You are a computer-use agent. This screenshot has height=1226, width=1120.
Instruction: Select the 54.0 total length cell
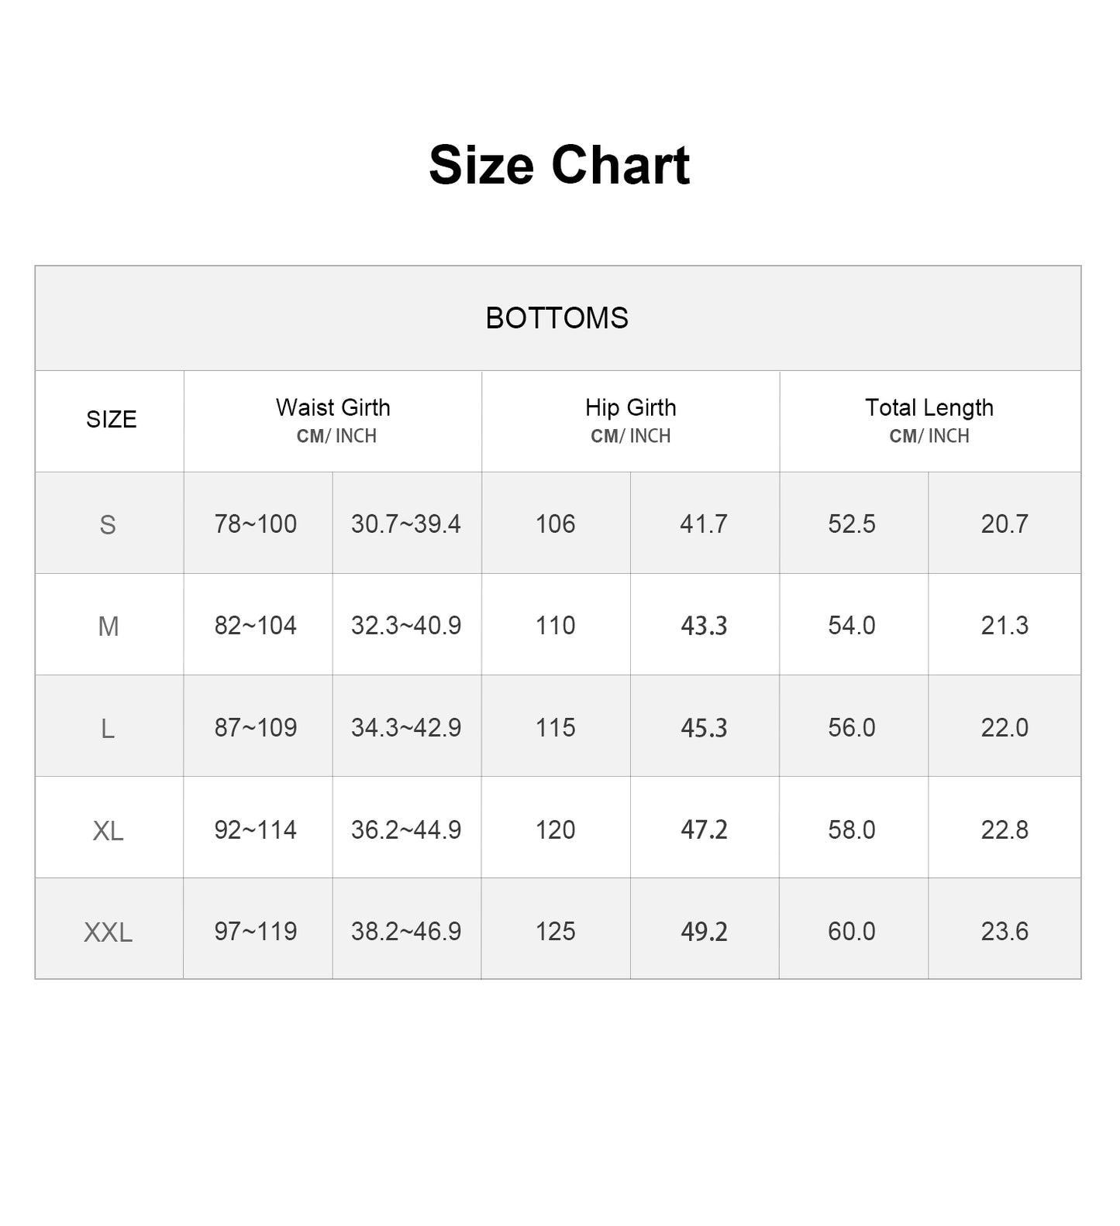tap(852, 626)
